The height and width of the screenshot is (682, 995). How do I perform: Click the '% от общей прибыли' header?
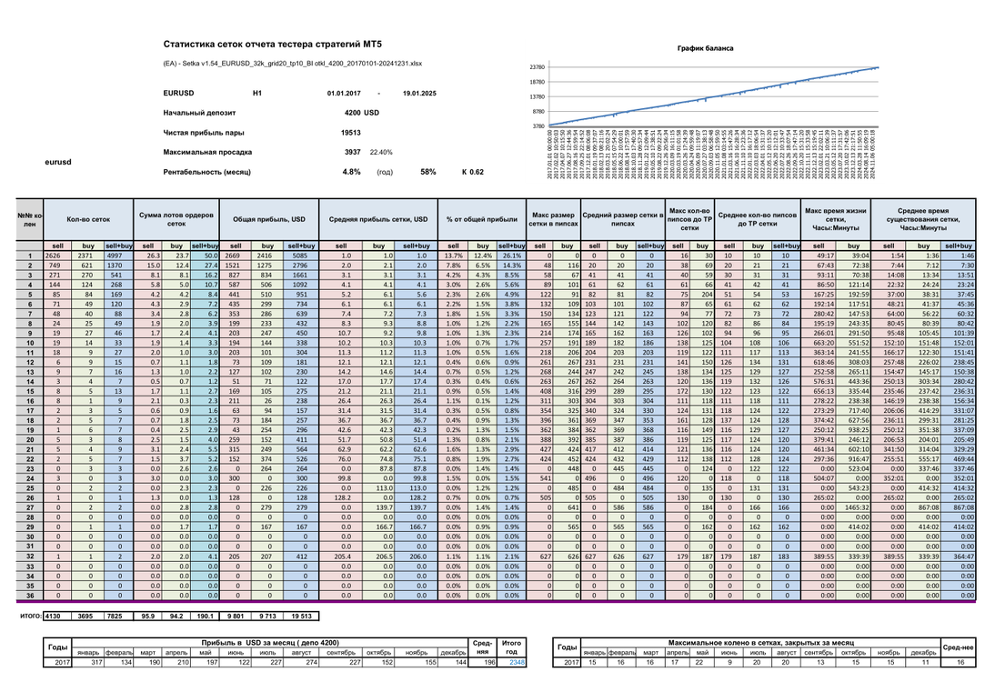pos(482,219)
